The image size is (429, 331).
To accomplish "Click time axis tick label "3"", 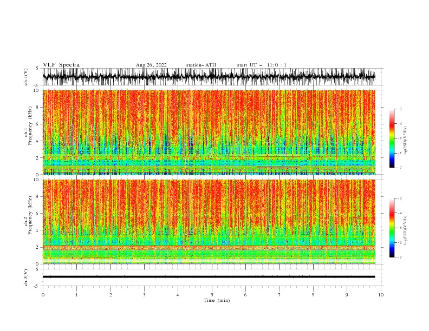I will click(x=144, y=295).
